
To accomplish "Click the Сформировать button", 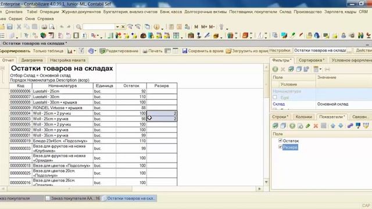I will click(15, 51).
